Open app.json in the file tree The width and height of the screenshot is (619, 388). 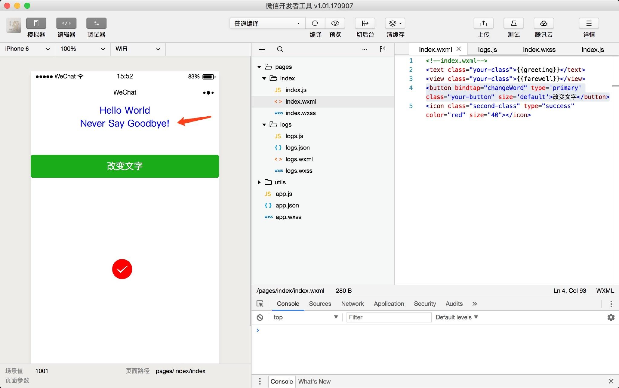(323, 205)
